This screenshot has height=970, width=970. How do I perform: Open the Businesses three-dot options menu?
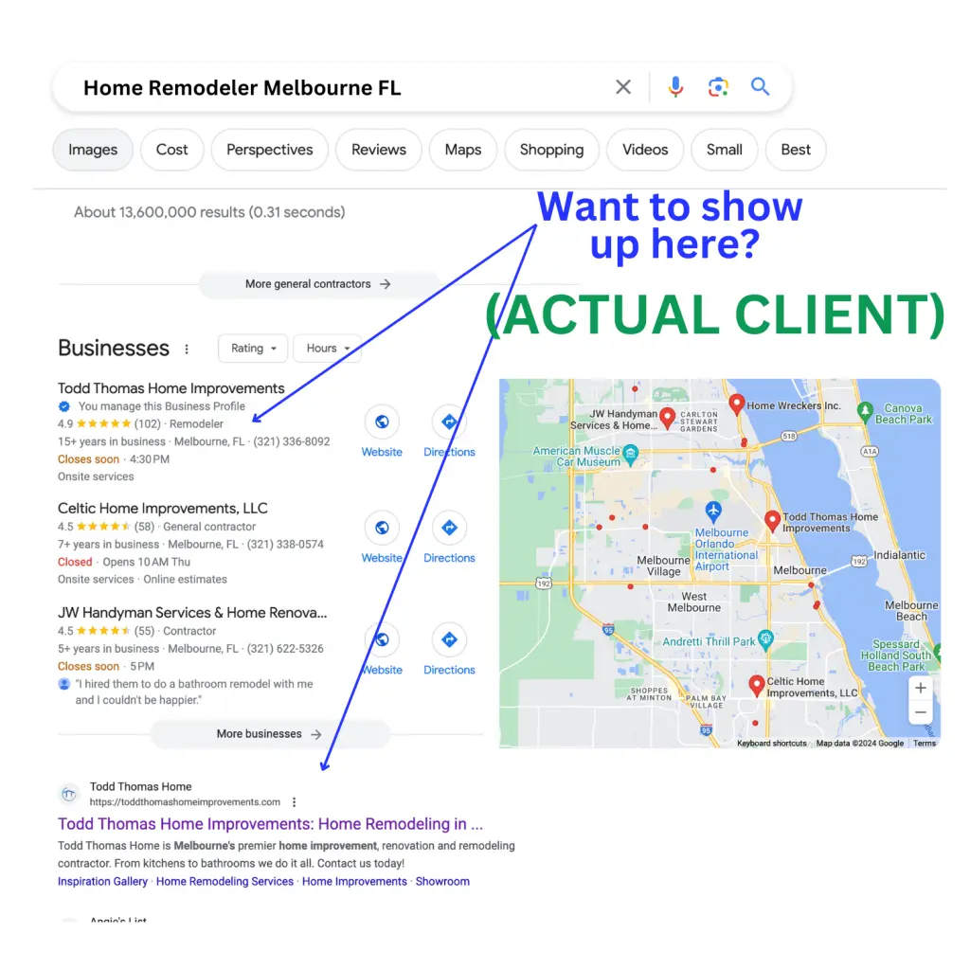click(187, 349)
